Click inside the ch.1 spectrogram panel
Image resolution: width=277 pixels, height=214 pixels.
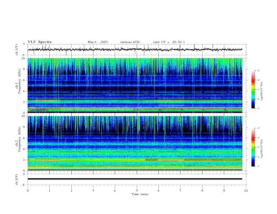135,85
